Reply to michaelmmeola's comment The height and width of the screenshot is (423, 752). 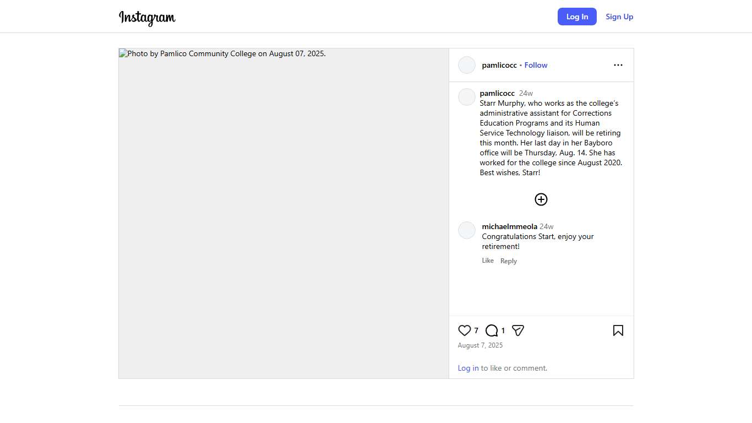pyautogui.click(x=508, y=261)
